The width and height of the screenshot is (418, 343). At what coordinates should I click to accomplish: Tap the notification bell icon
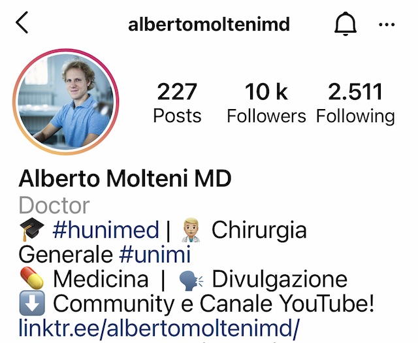346,24
